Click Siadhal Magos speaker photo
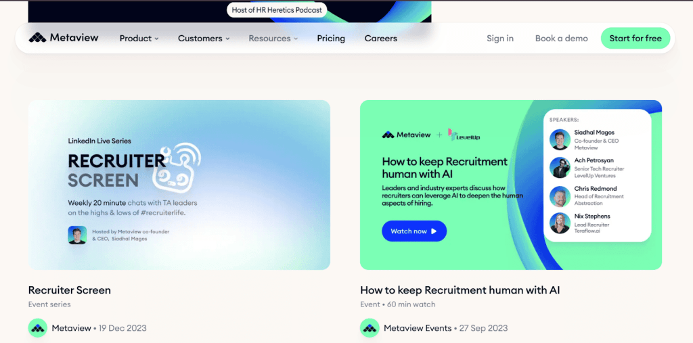 point(560,139)
